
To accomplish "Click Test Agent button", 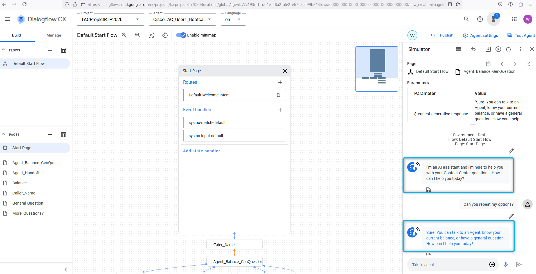I will click(521, 35).
